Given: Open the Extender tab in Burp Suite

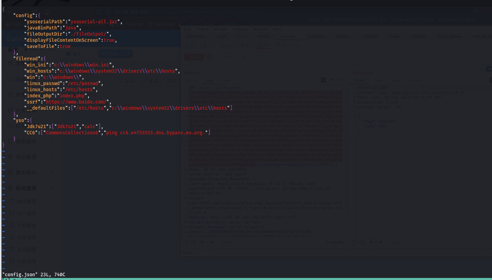Looking at the screenshot, I should point(419,36).
